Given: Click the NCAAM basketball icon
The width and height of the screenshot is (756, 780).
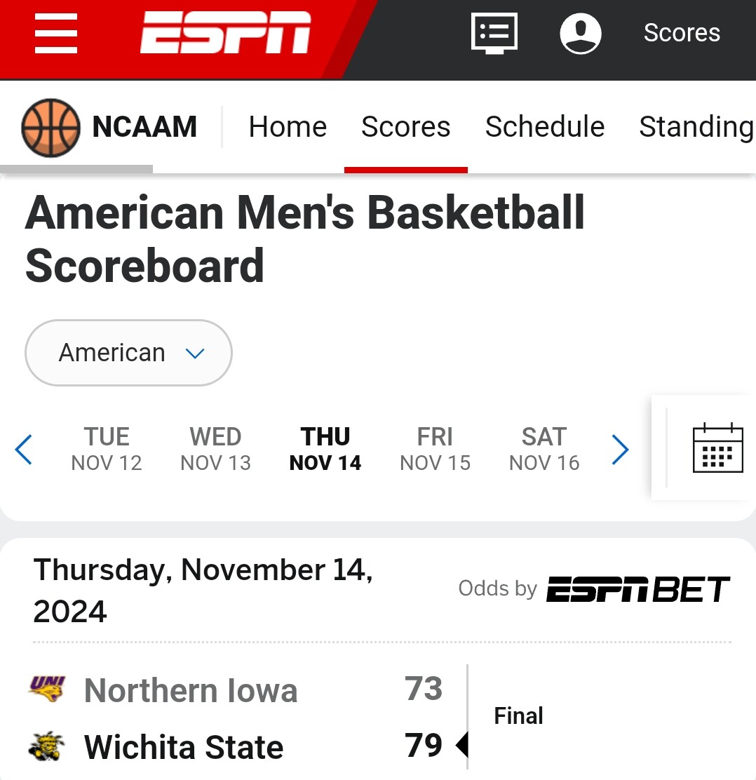Looking at the screenshot, I should [x=50, y=128].
